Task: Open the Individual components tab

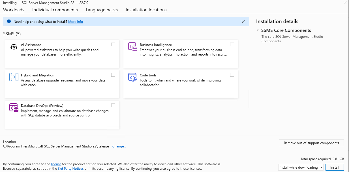Action: tap(55, 10)
